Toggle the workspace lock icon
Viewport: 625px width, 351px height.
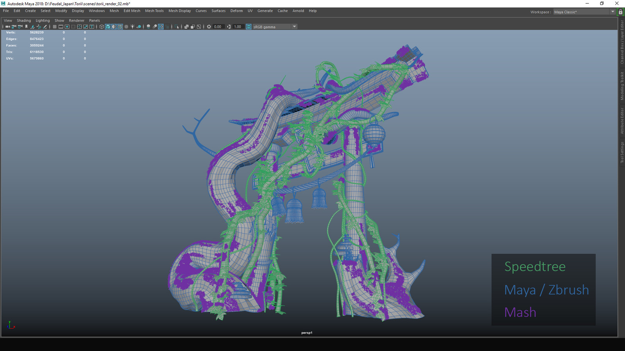(620, 12)
